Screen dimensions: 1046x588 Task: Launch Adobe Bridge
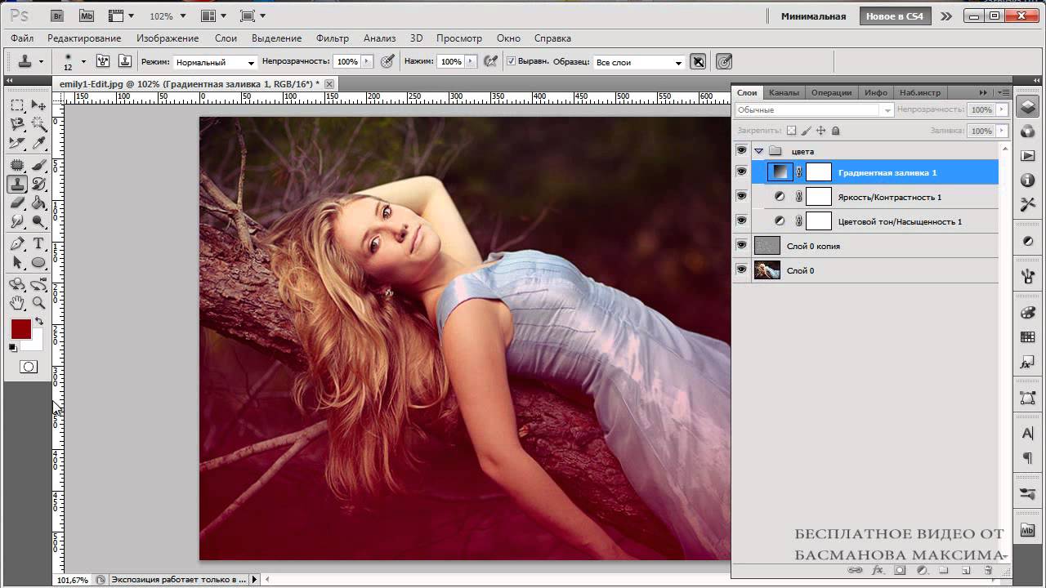point(57,16)
